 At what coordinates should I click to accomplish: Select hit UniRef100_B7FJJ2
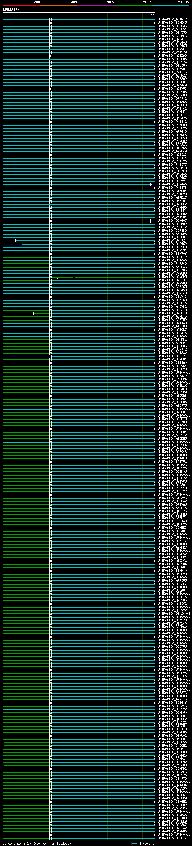[x=172, y=98]
